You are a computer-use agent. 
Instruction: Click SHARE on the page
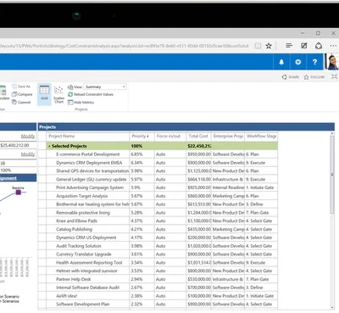[x=291, y=77]
